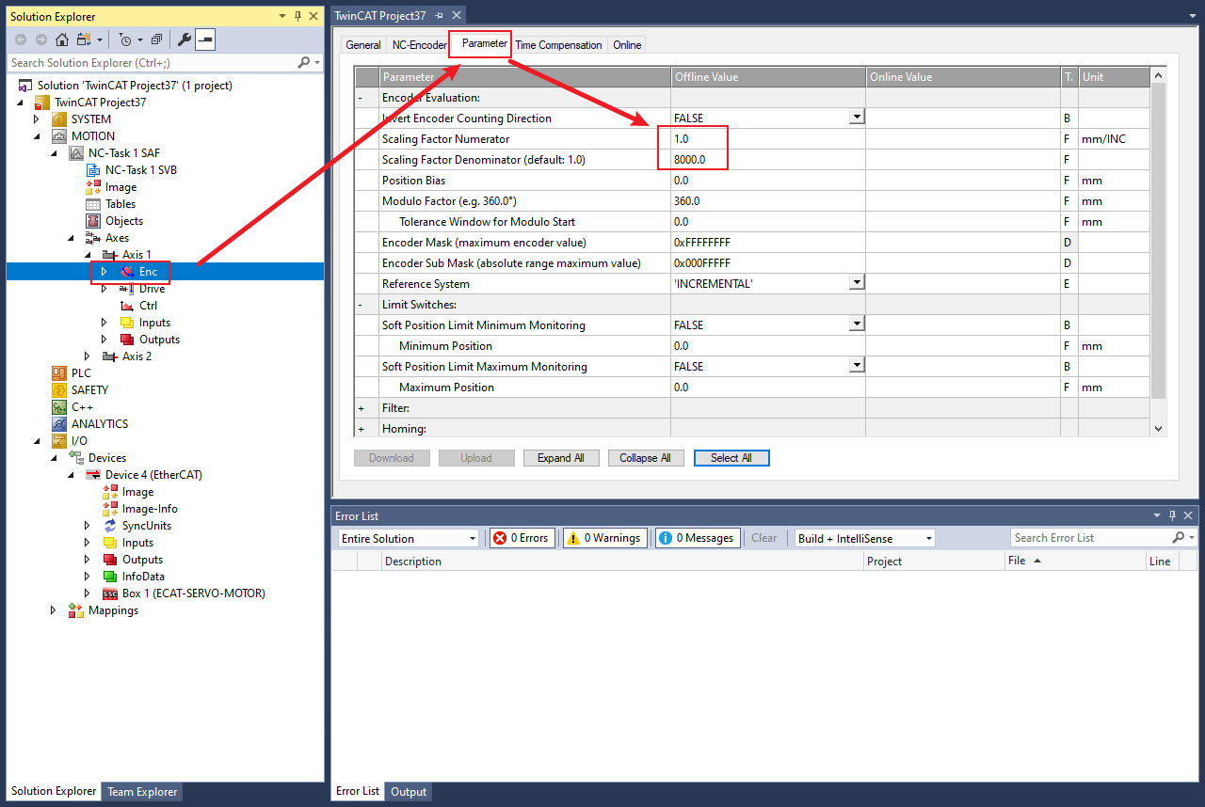This screenshot has height=807, width=1205.
Task: Collapse the Limit Switches group
Action: point(361,305)
